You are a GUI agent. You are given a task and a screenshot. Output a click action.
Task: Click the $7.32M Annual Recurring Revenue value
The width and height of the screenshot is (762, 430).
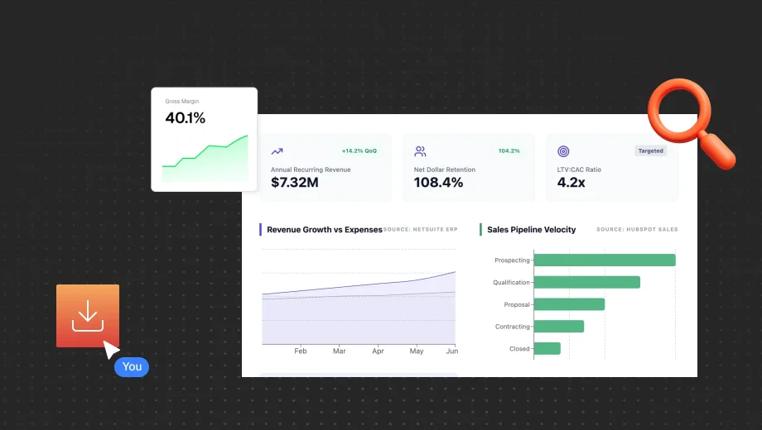295,183
